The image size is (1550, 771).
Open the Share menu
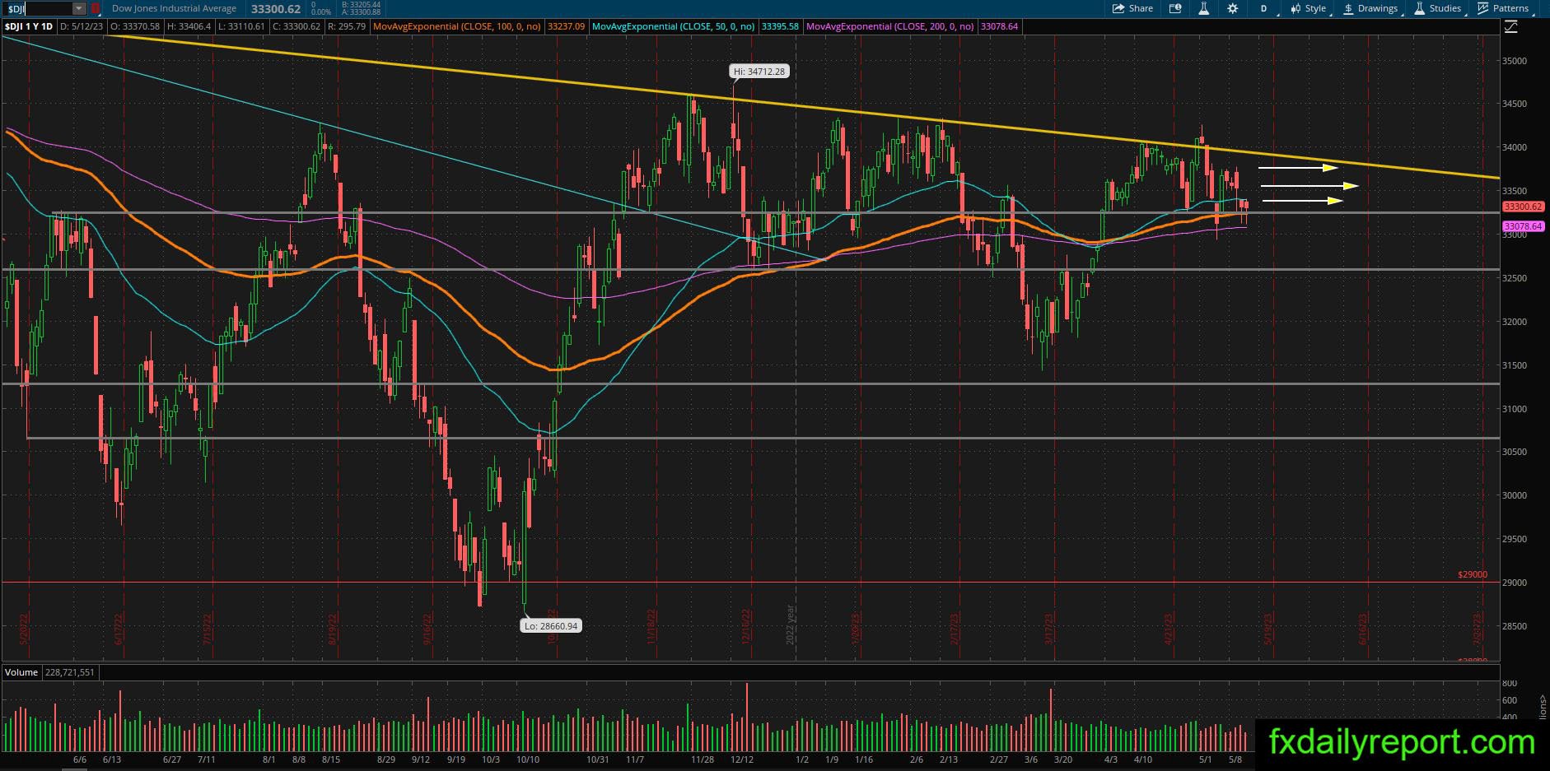pos(1132,8)
